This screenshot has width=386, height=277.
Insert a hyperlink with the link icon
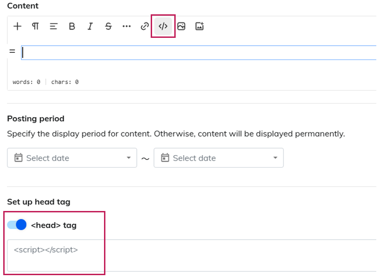(145, 26)
